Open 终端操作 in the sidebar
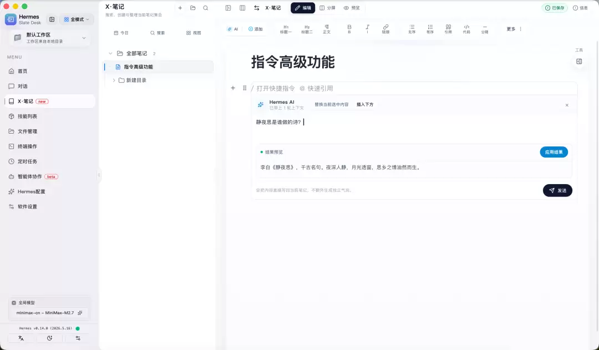The image size is (599, 350). [x=50, y=146]
